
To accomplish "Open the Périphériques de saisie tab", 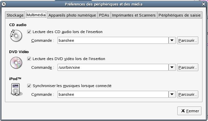I will pos(180,15).
